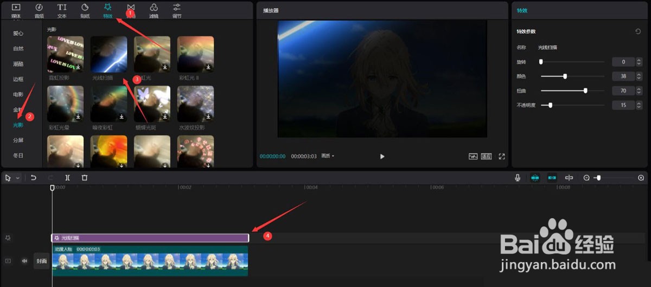Download the 水波纹投影 effect

(x=208, y=116)
